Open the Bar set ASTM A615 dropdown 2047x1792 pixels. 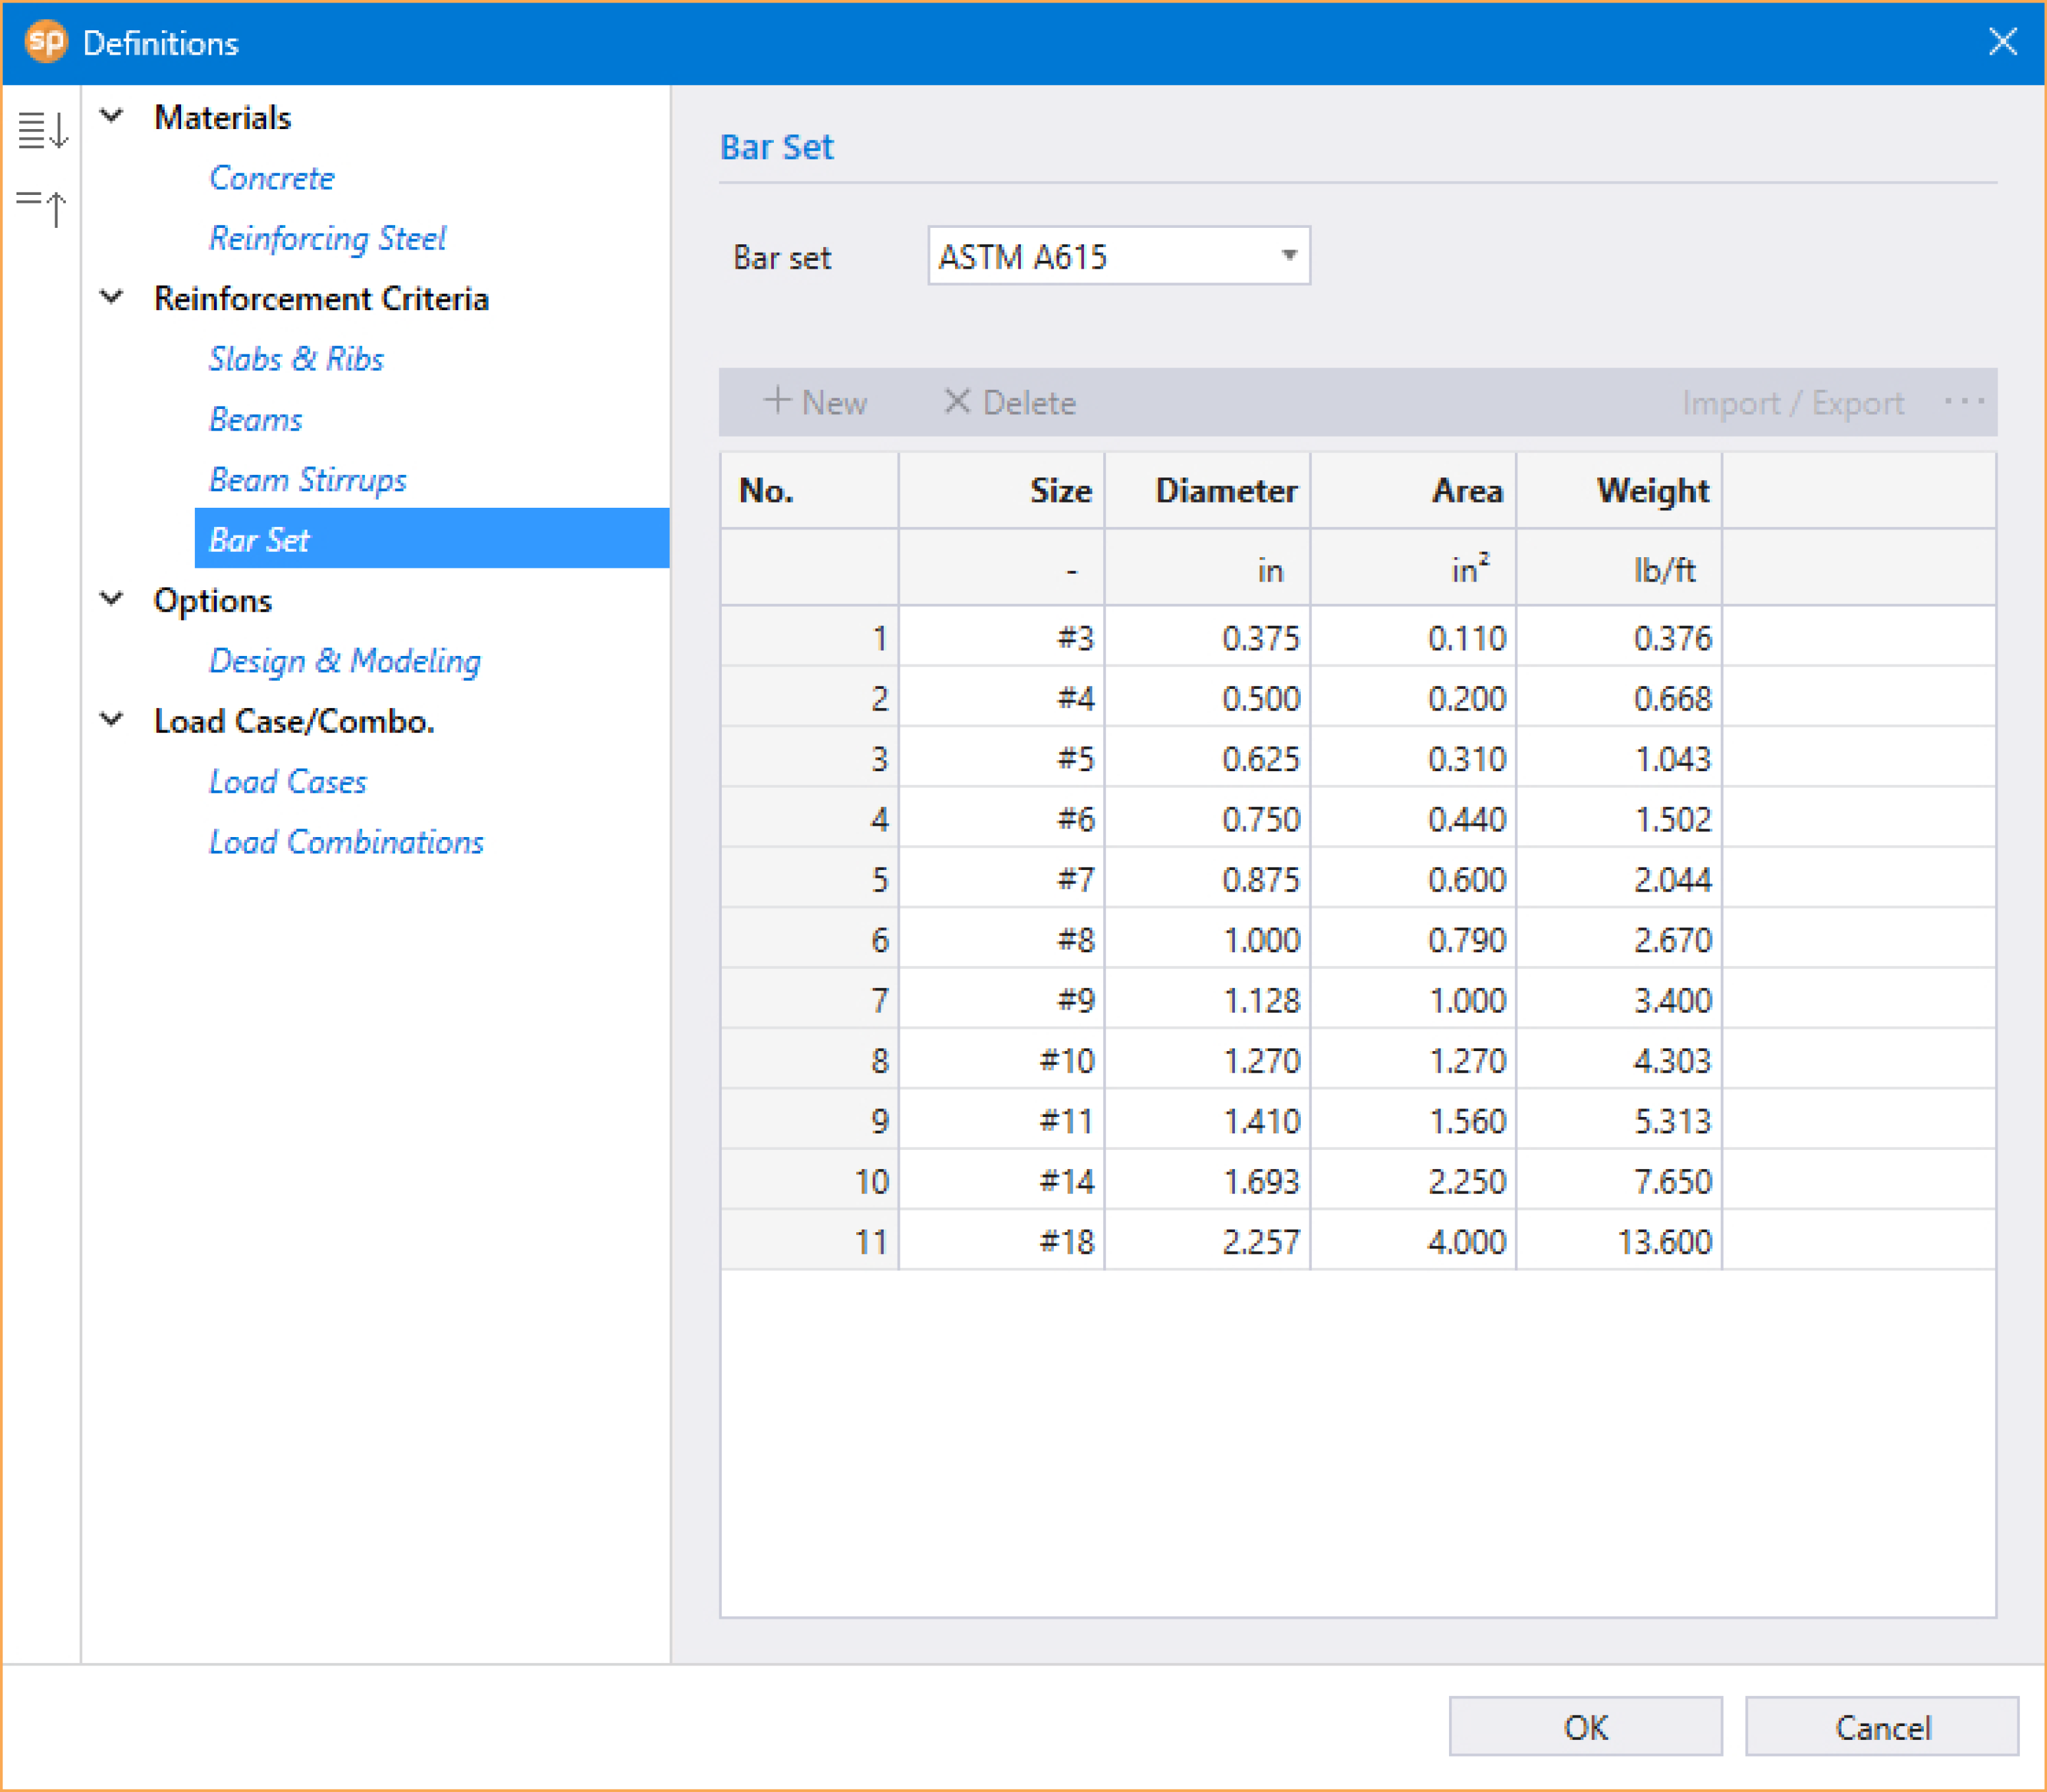tap(1119, 256)
